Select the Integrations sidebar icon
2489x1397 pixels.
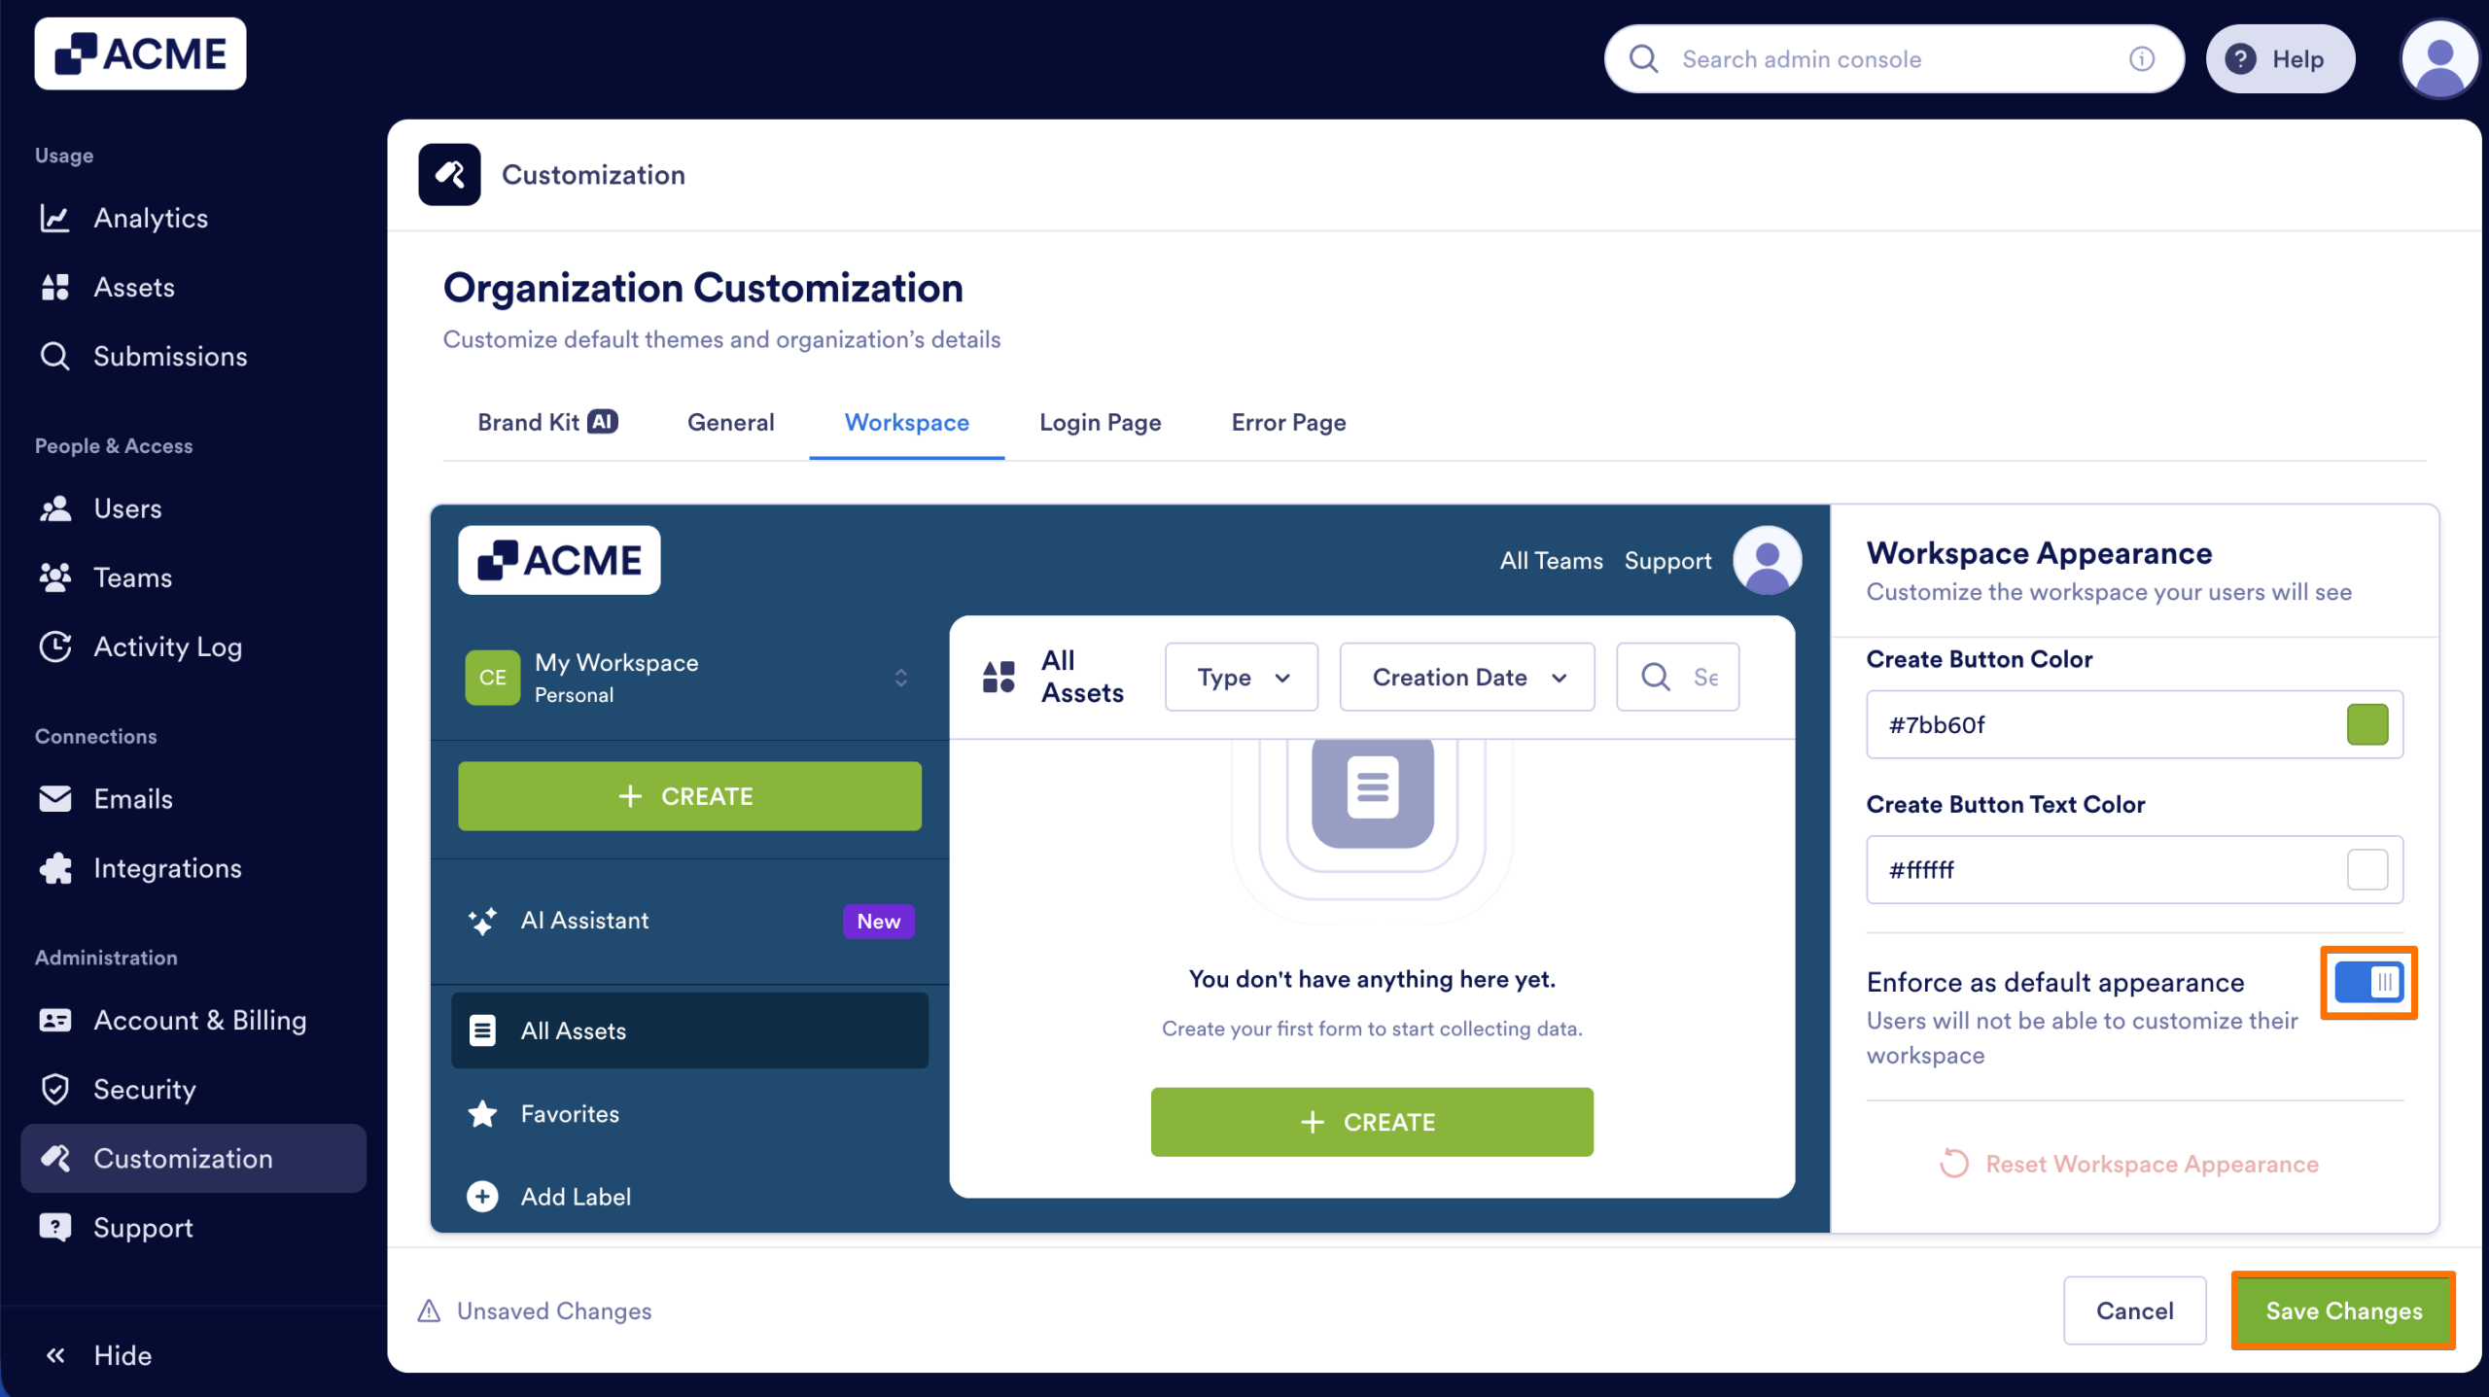click(x=55, y=867)
